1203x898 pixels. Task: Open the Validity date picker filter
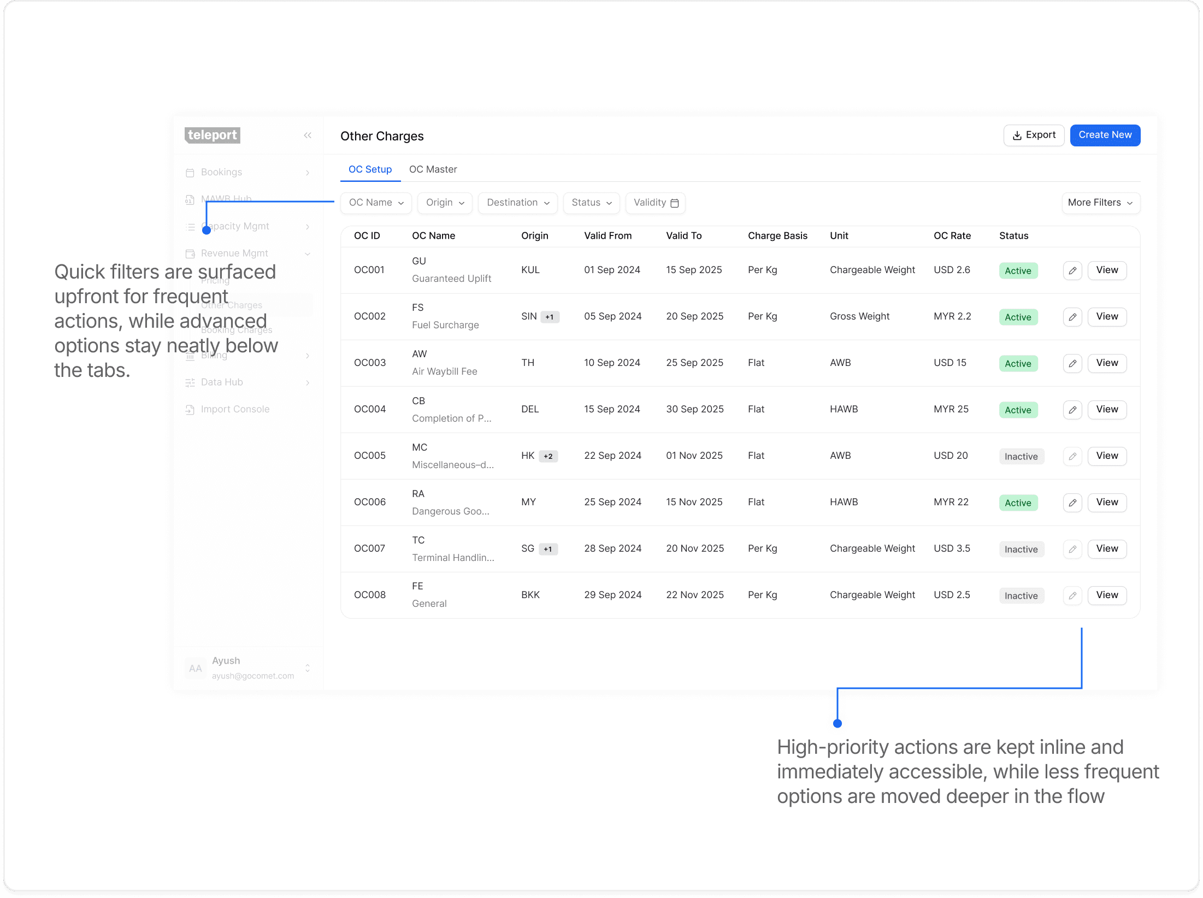pos(655,203)
